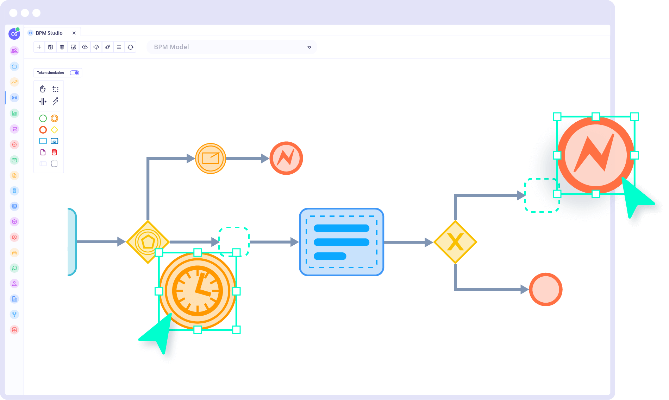669x400 pixels.
Task: Create an end event from the red circle
Action: click(x=43, y=130)
